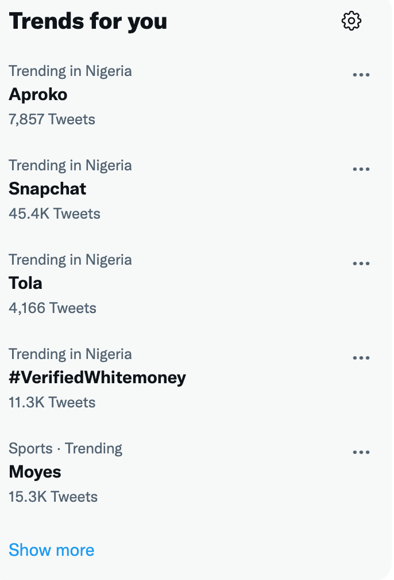
Task: Click the more options dots next to Moyes
Action: coord(361,452)
